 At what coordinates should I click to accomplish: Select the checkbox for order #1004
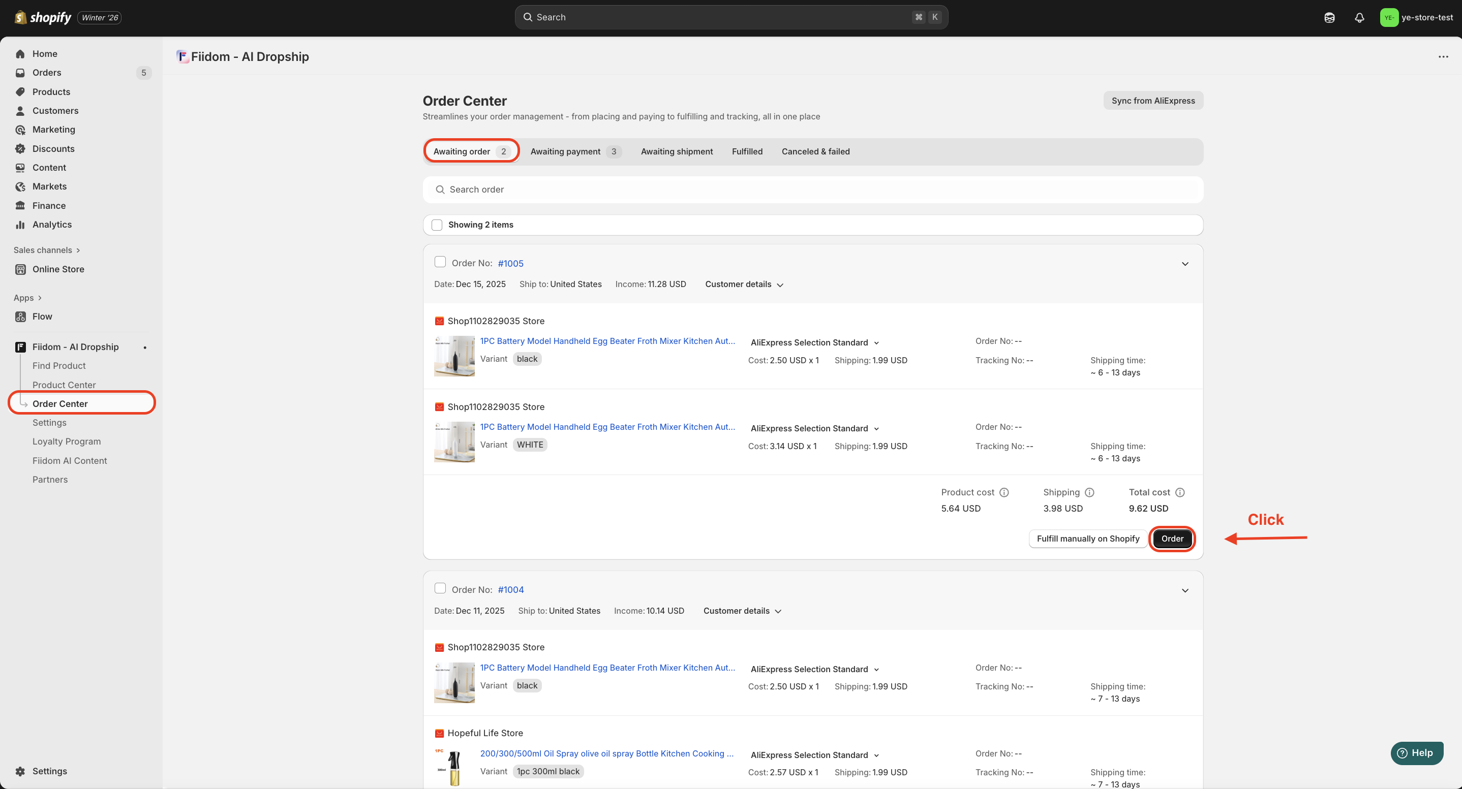pos(440,588)
